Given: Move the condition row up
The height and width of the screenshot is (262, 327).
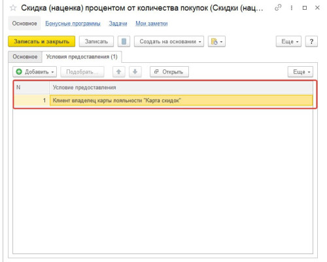Looking at the screenshot, I should 119,72.
